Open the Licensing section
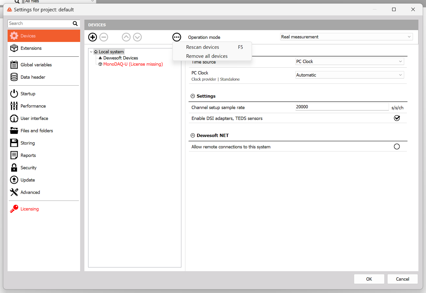 point(44,209)
